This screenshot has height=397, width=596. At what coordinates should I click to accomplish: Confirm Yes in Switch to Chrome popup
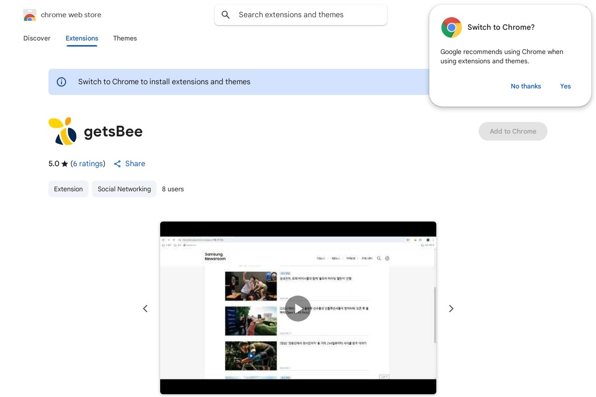pyautogui.click(x=565, y=86)
